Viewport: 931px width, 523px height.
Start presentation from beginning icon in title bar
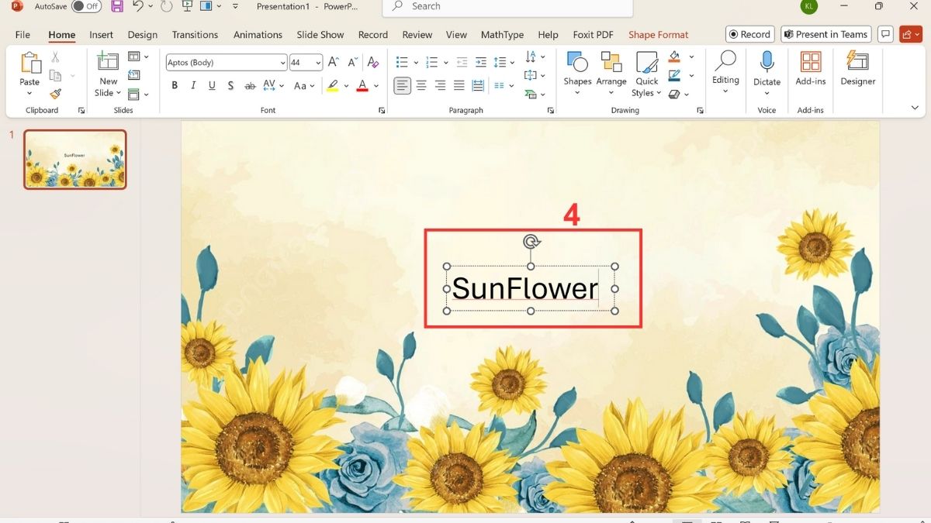(x=187, y=6)
